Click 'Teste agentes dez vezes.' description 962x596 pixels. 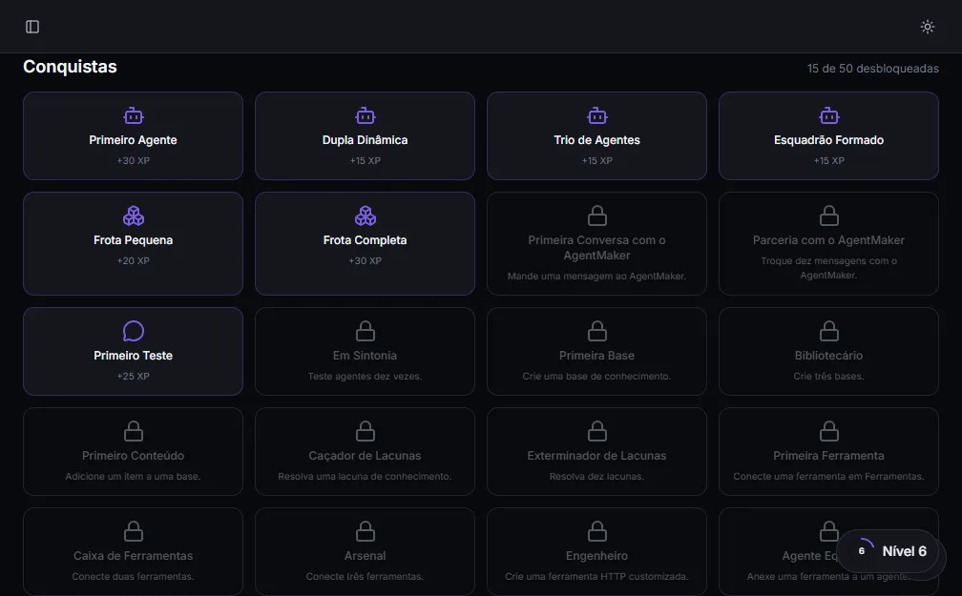point(365,376)
